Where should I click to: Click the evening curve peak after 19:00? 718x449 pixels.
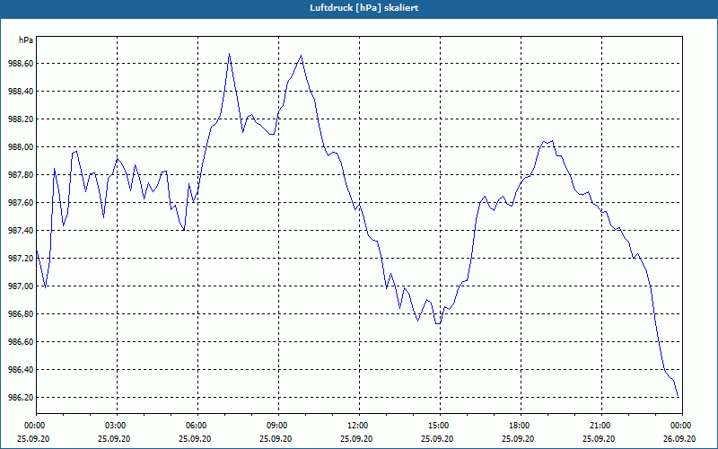click(553, 141)
